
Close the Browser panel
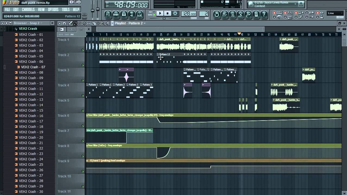tap(52, 23)
